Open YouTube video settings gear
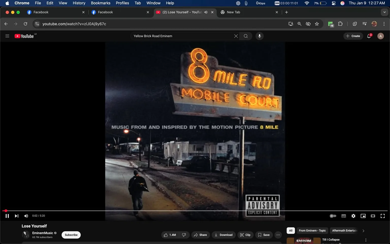The image size is (390, 244). 353,216
